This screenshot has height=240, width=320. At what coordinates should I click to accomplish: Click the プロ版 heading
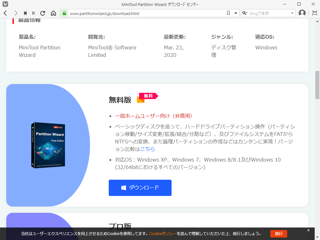(x=120, y=226)
